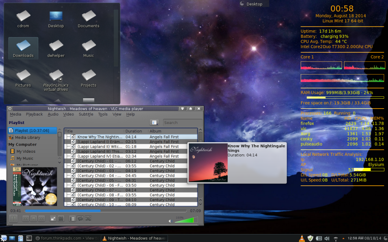This screenshot has width=388, height=242.
Task: Select Media Library in sidebar
Action: 27,138
